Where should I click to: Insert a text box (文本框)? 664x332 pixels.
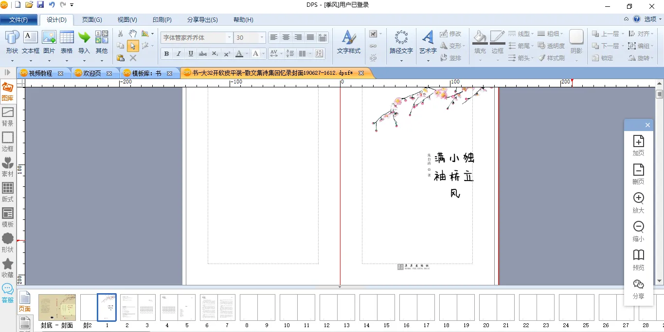pos(31,42)
